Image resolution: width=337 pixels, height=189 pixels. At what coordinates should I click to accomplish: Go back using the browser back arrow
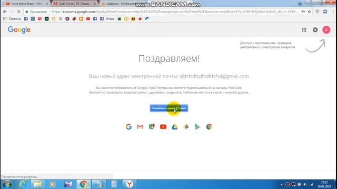(x=5, y=12)
